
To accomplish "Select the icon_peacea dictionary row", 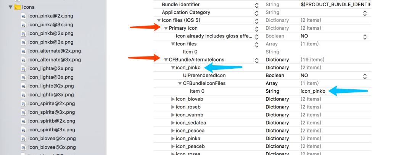I will point(262,131).
